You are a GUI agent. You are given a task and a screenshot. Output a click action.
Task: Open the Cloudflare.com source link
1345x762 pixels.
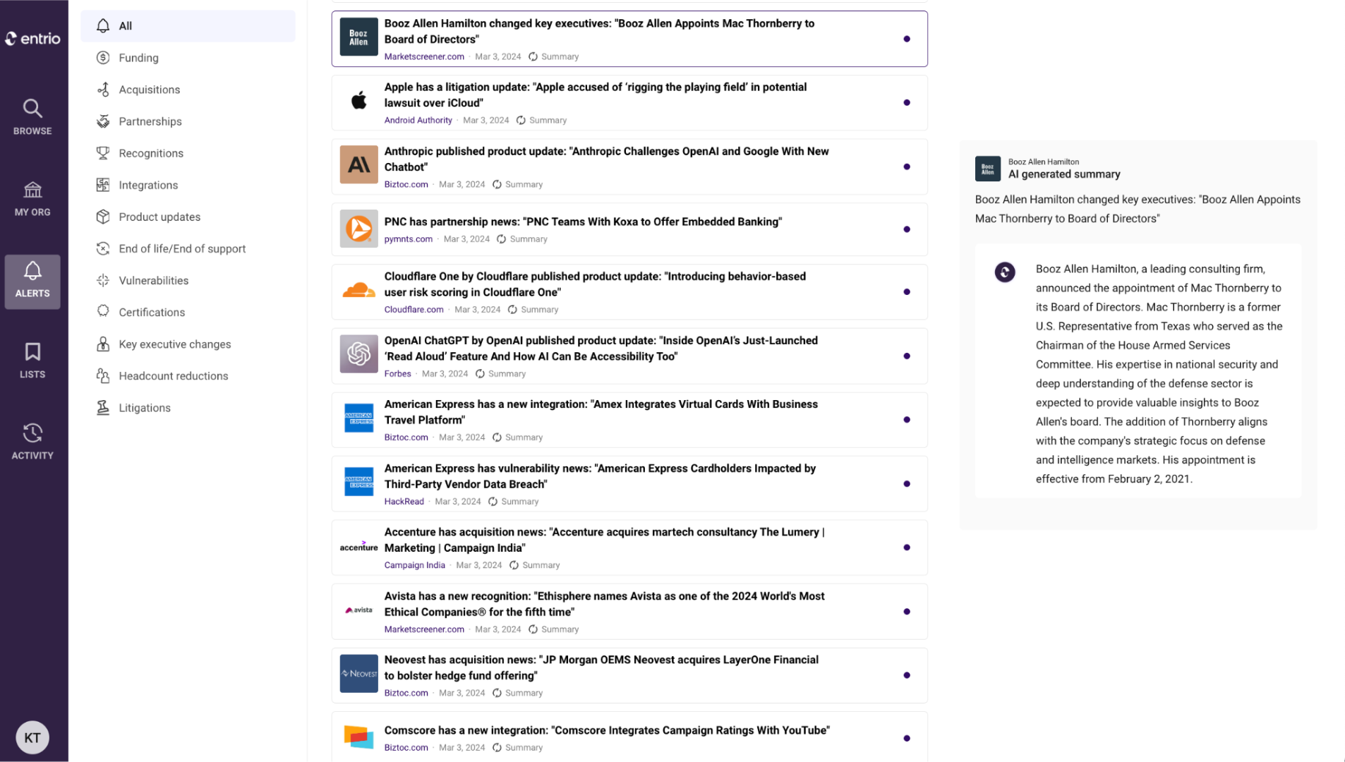coord(414,310)
